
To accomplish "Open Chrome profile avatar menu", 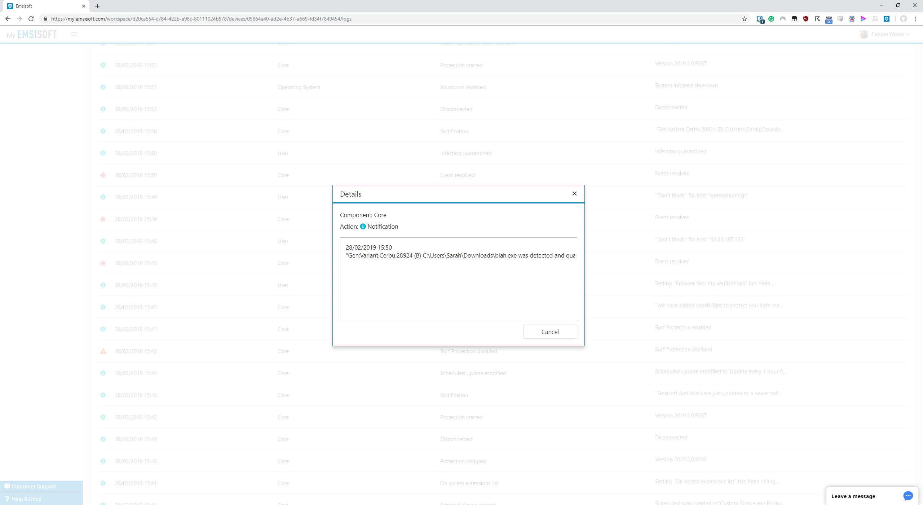I will [904, 19].
